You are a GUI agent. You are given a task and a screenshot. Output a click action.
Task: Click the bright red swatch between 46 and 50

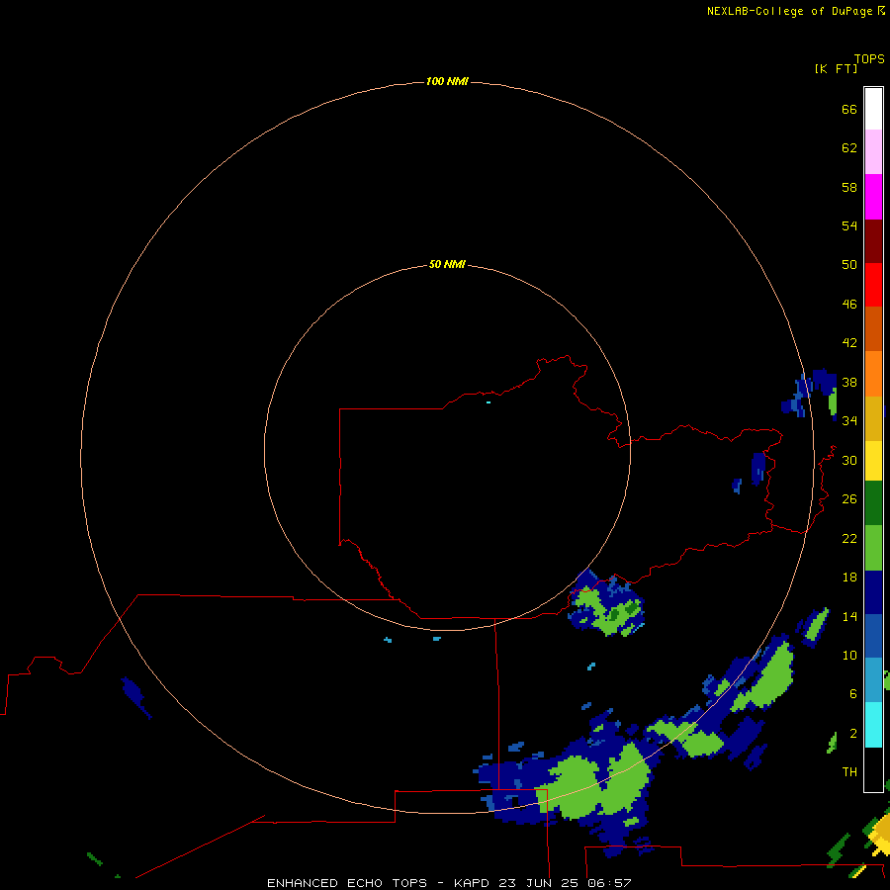[x=873, y=285]
